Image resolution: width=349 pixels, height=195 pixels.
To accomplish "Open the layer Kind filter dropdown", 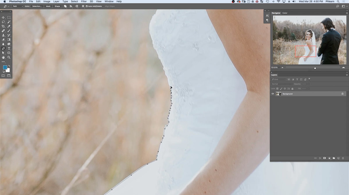I will (x=279, y=79).
